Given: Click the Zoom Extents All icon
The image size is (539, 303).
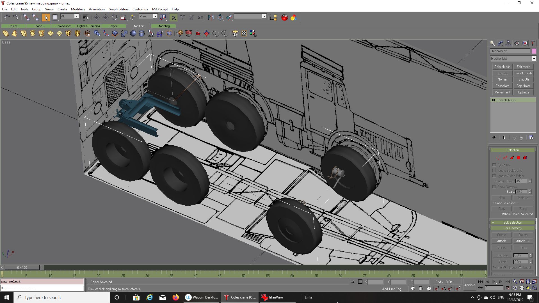Looking at the screenshot, I should click(535, 282).
